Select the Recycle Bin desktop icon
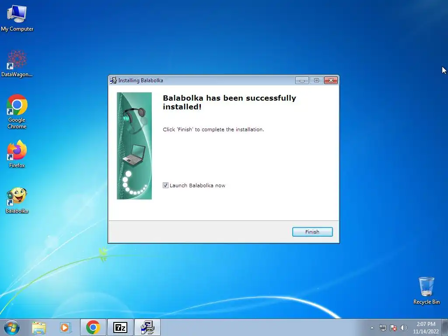The height and width of the screenshot is (336, 448). coord(426,290)
